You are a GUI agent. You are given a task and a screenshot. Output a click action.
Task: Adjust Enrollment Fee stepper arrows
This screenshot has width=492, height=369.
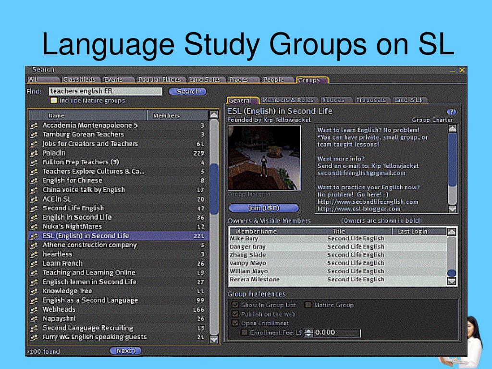[x=309, y=332]
